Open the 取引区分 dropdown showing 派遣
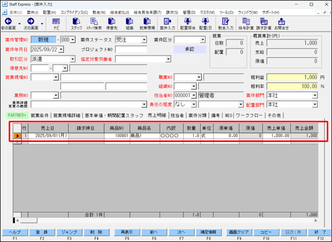332x242 pixels. 72,59
